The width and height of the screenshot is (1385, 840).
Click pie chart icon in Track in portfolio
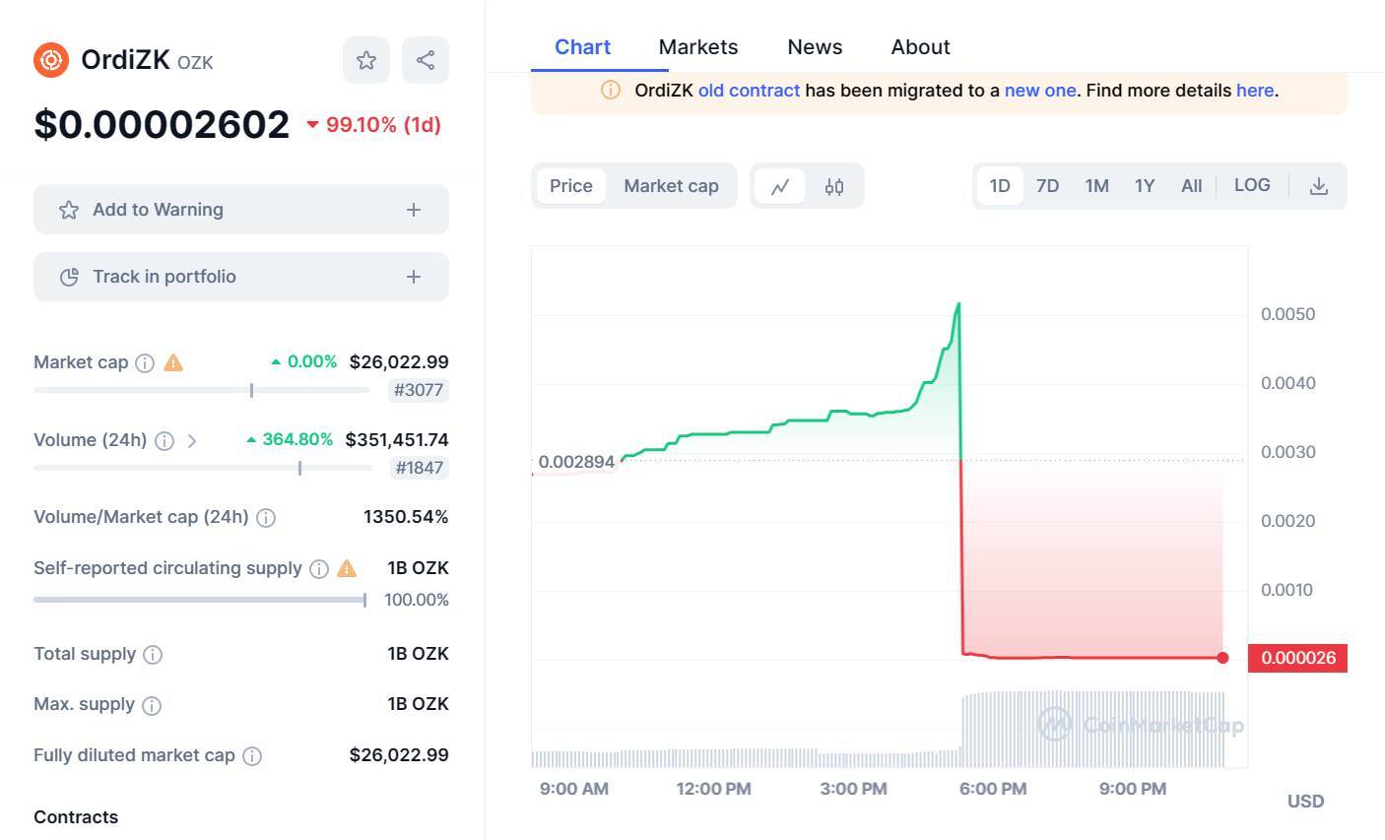(69, 277)
